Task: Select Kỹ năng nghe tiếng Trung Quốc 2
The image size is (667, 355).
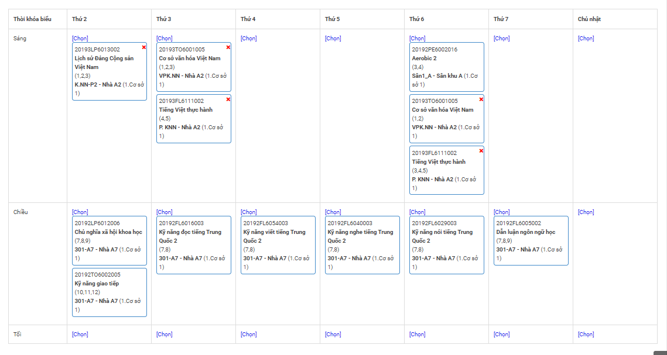Action: pos(362,244)
